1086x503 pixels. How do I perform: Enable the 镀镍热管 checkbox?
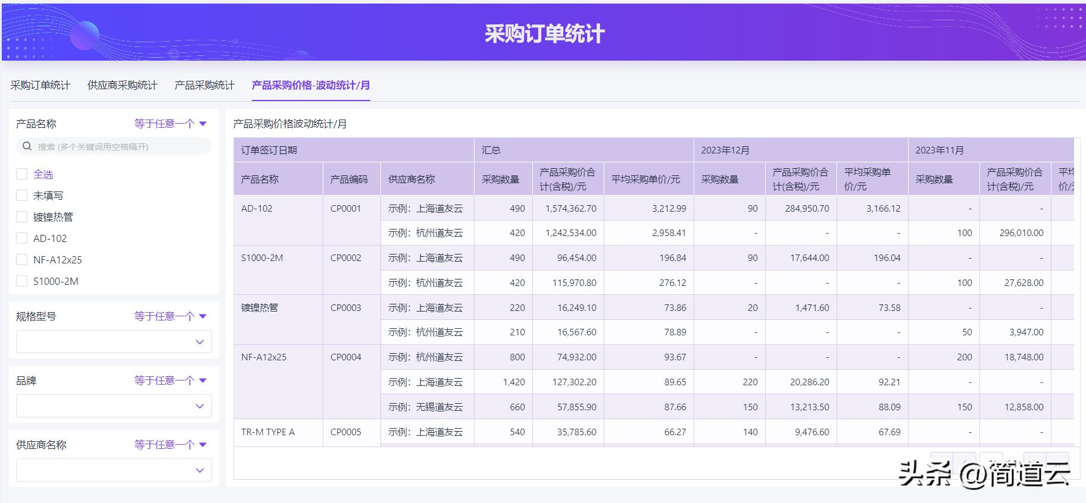tap(22, 217)
